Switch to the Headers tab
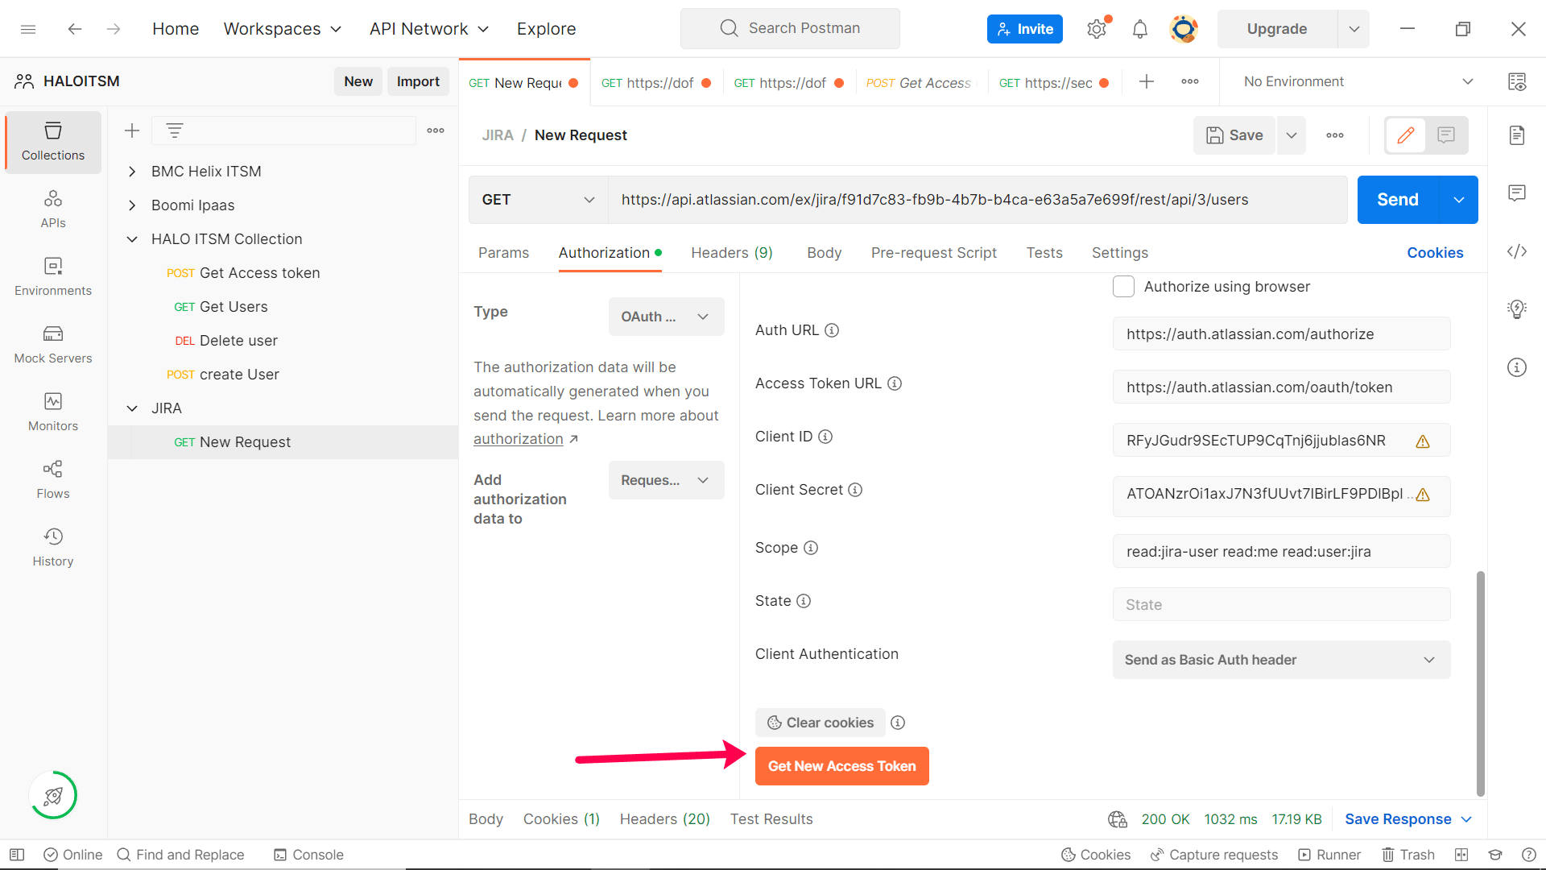The width and height of the screenshot is (1546, 870). click(733, 253)
